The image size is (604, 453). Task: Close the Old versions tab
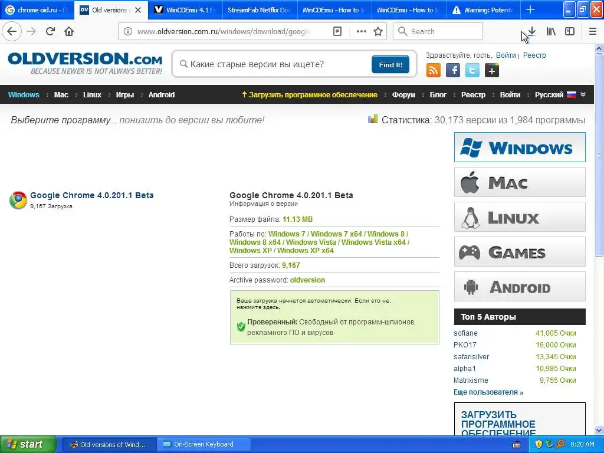point(138,10)
